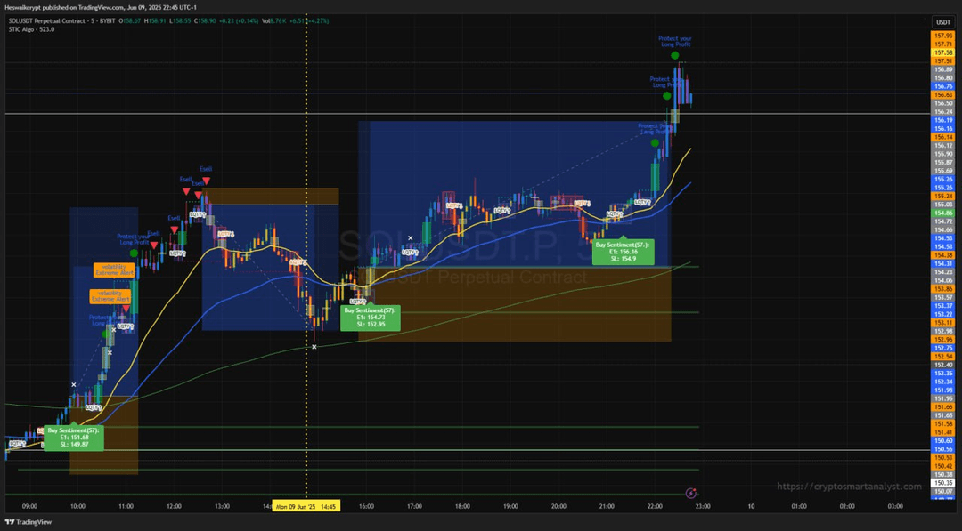Click the orange 151.66 price label
This screenshot has height=531, width=962.
pyautogui.click(x=943, y=406)
